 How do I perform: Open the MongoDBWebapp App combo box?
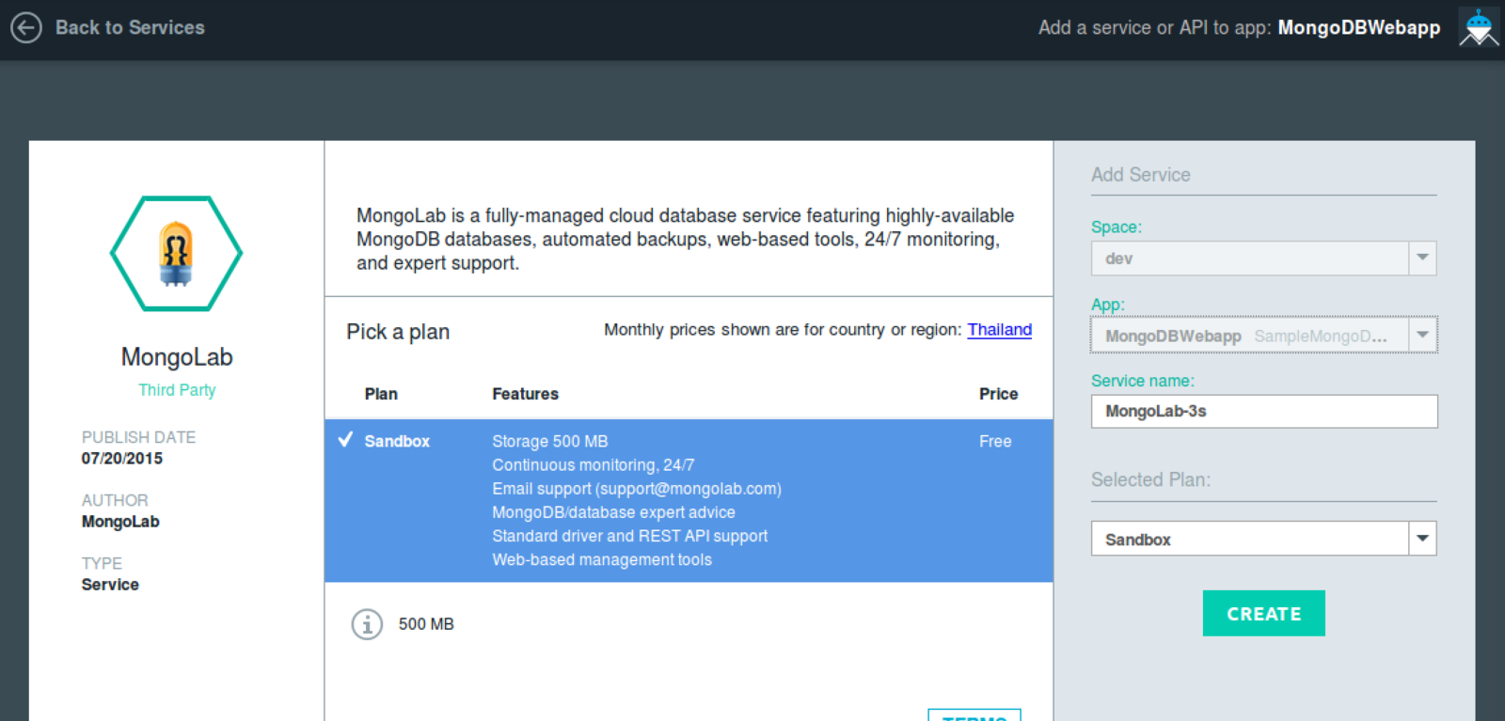point(1263,335)
